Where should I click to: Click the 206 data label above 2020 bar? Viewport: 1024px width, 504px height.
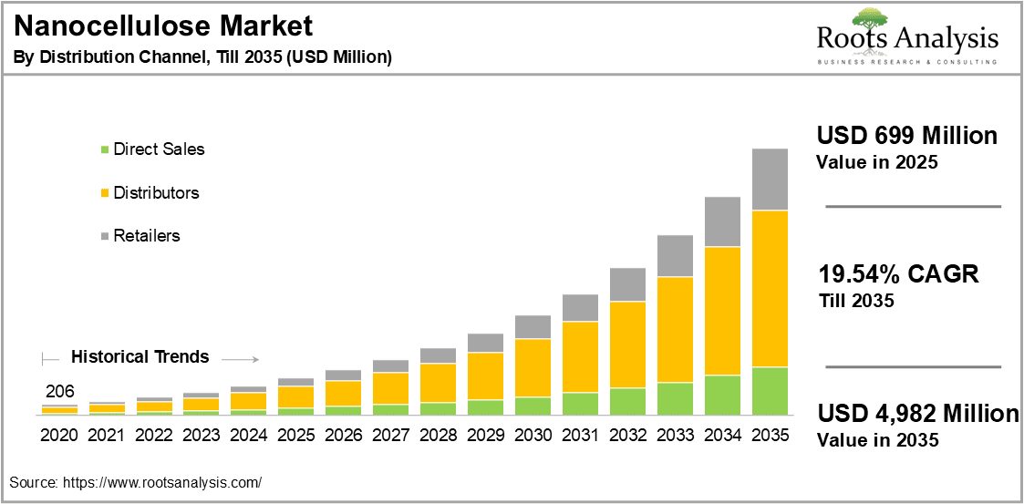[x=60, y=392]
